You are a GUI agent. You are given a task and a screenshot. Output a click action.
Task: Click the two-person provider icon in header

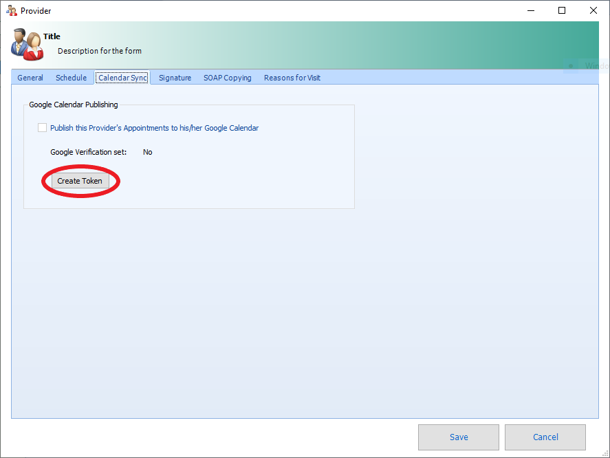click(28, 45)
